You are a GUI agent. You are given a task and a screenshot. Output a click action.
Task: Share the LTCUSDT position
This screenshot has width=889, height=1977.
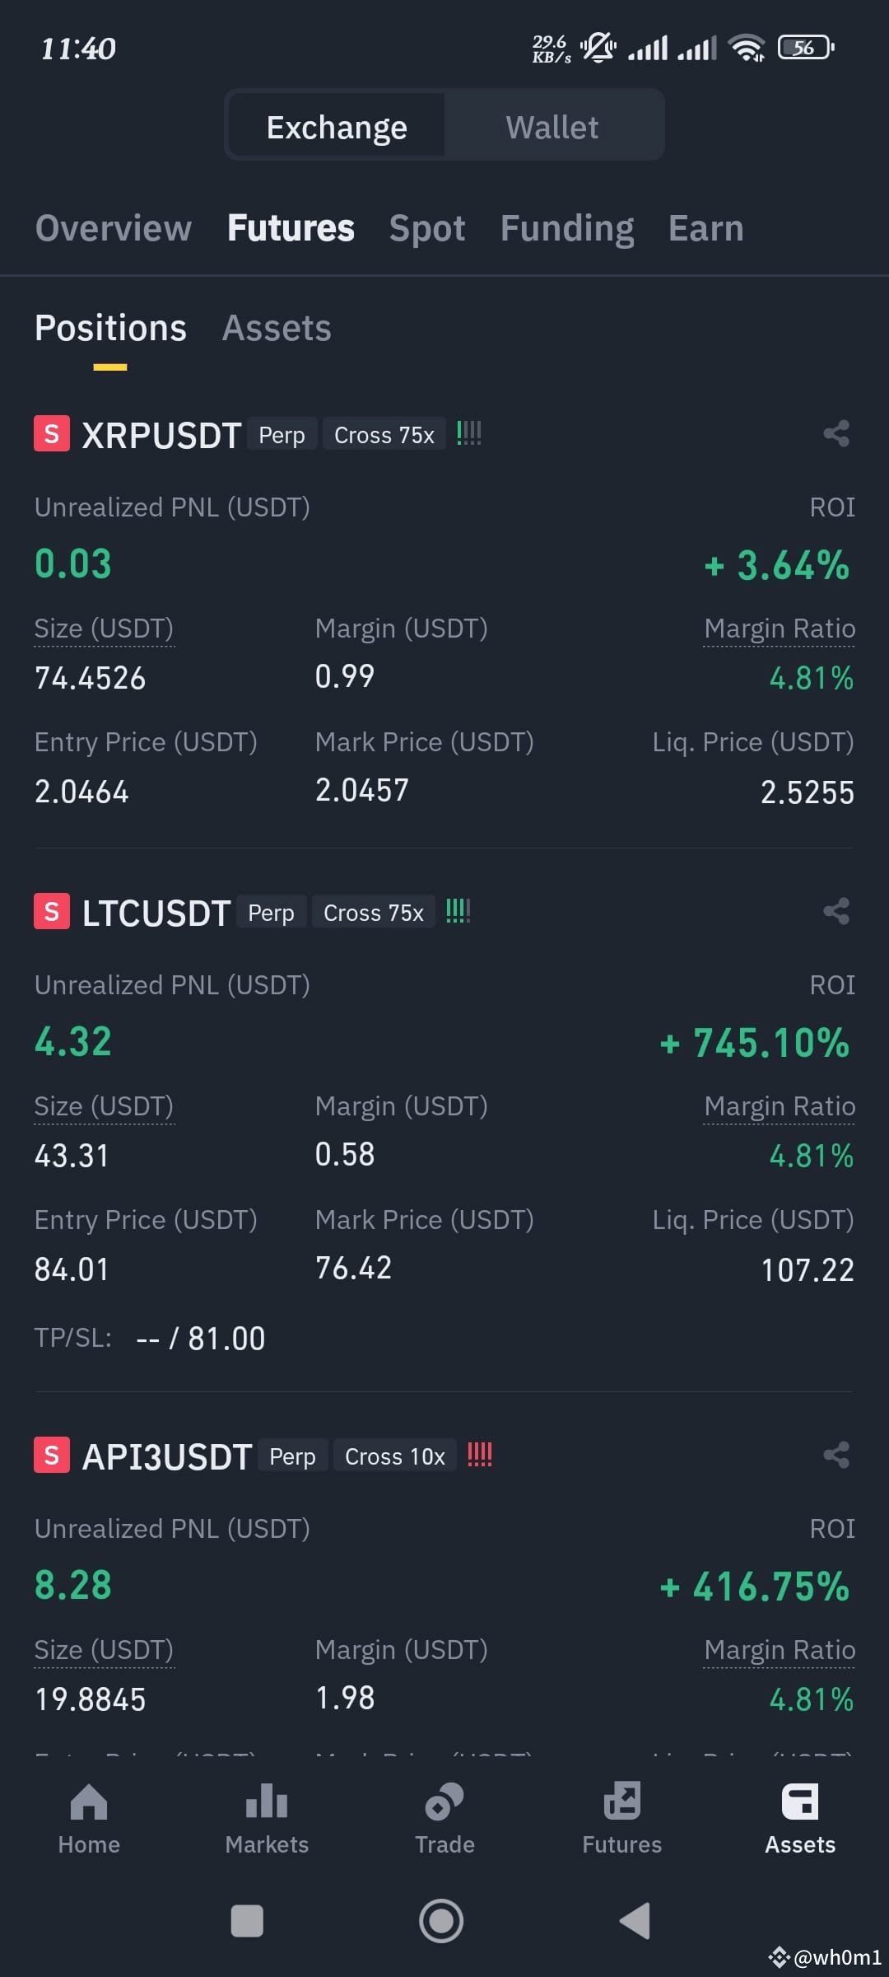[x=836, y=911]
